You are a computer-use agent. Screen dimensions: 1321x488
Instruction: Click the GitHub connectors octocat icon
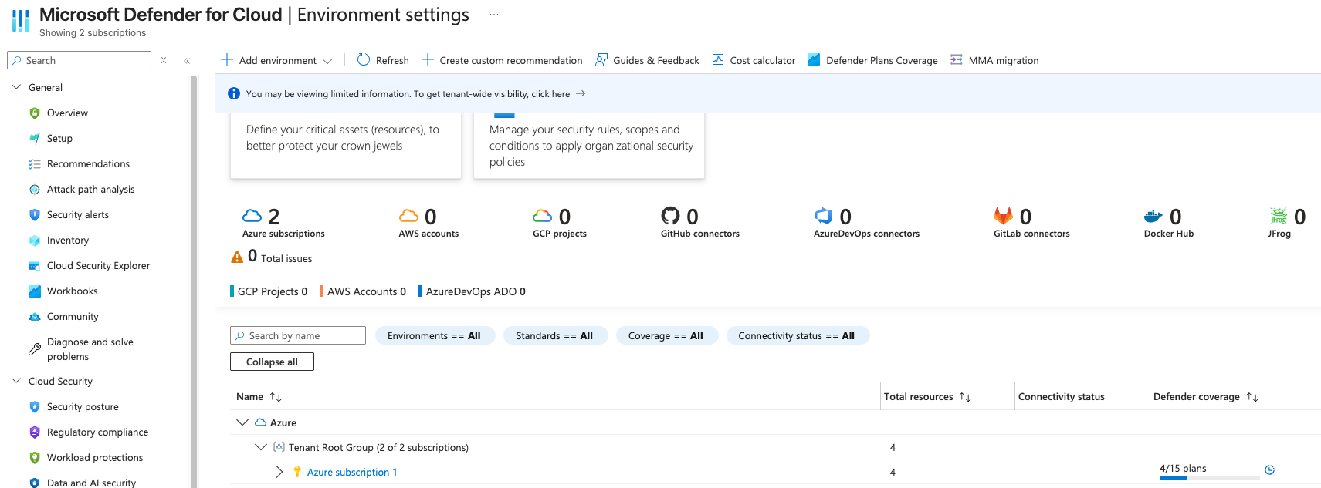[670, 216]
